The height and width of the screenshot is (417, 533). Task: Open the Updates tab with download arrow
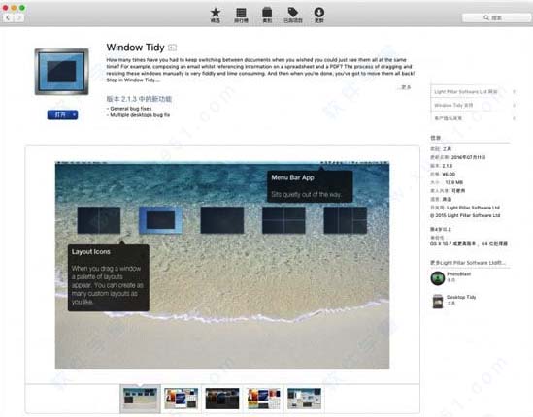(318, 15)
